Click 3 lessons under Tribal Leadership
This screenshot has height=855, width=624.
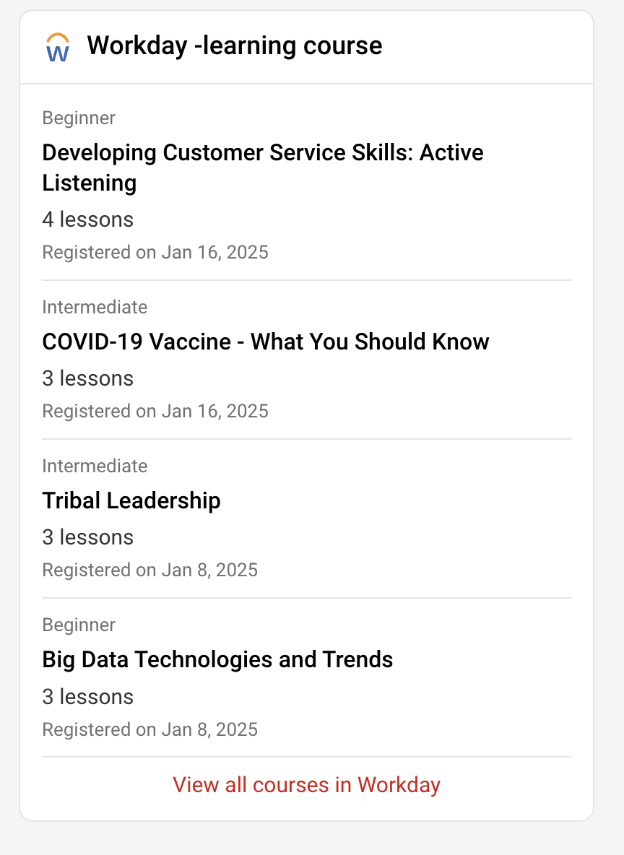click(x=88, y=537)
